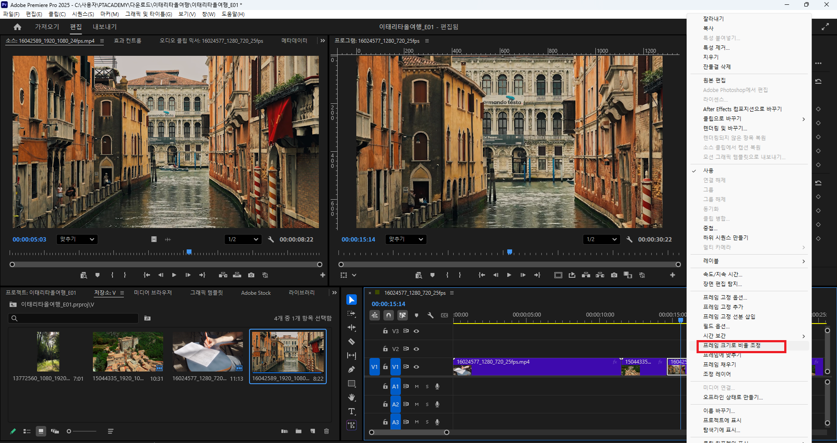Open Source monitor settings wrench
Viewport: 837px width, 443px height.
(271, 239)
